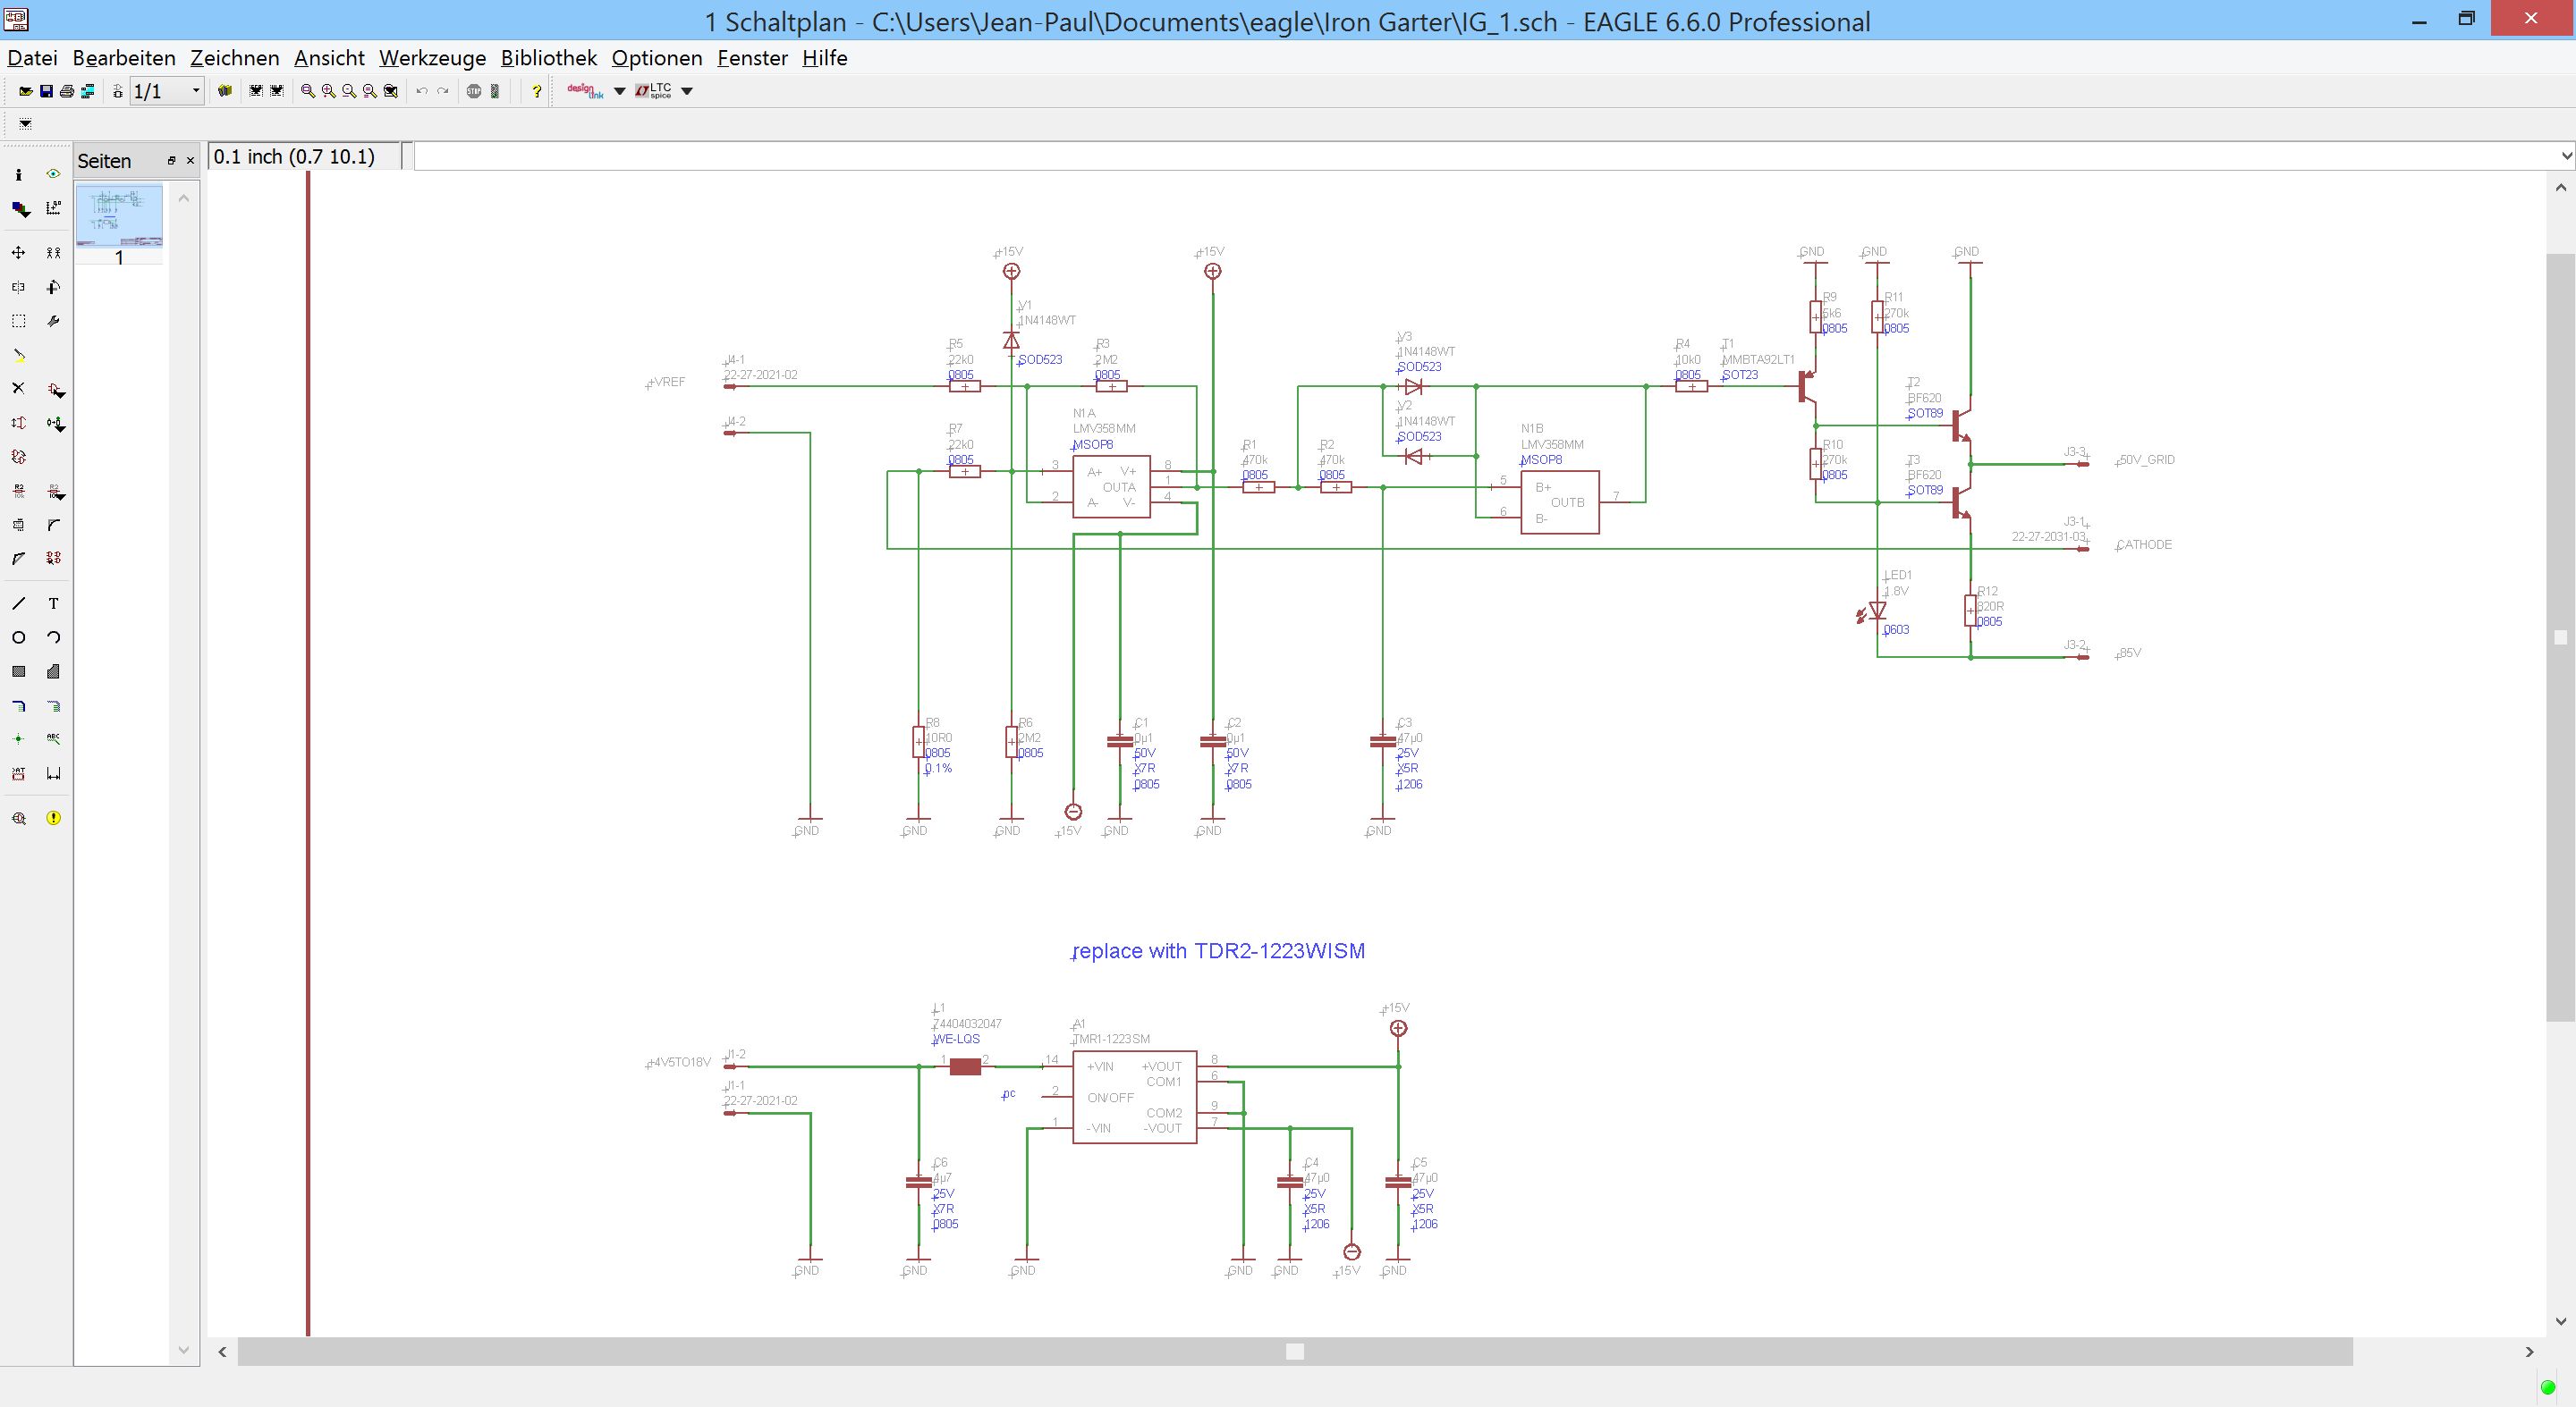The height and width of the screenshot is (1407, 2576).
Task: Select the Rotate tool
Action: coord(54,287)
